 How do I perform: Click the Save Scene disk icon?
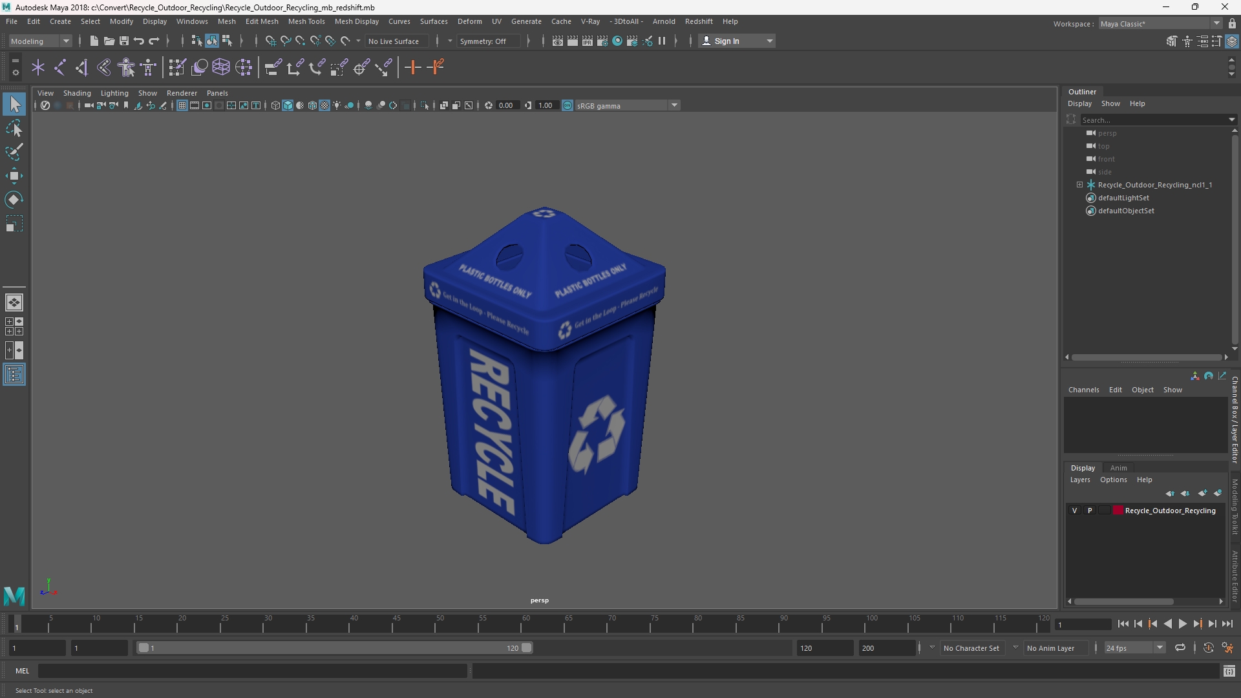123,41
